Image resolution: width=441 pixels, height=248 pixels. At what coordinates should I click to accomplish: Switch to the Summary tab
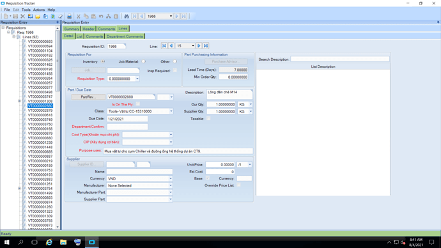coord(72,29)
